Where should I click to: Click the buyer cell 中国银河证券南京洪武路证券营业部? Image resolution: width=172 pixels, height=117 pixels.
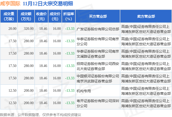98,79
